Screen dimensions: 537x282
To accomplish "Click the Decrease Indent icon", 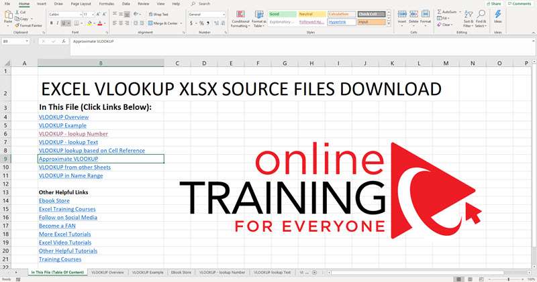I will point(136,23).
